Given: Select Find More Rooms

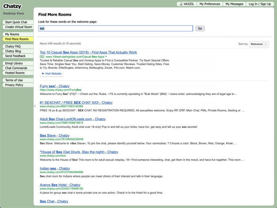Looking at the screenshot, I should pos(18,39).
